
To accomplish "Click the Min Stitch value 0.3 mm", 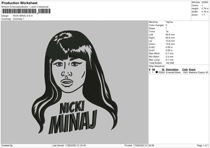I will (x=169, y=57).
